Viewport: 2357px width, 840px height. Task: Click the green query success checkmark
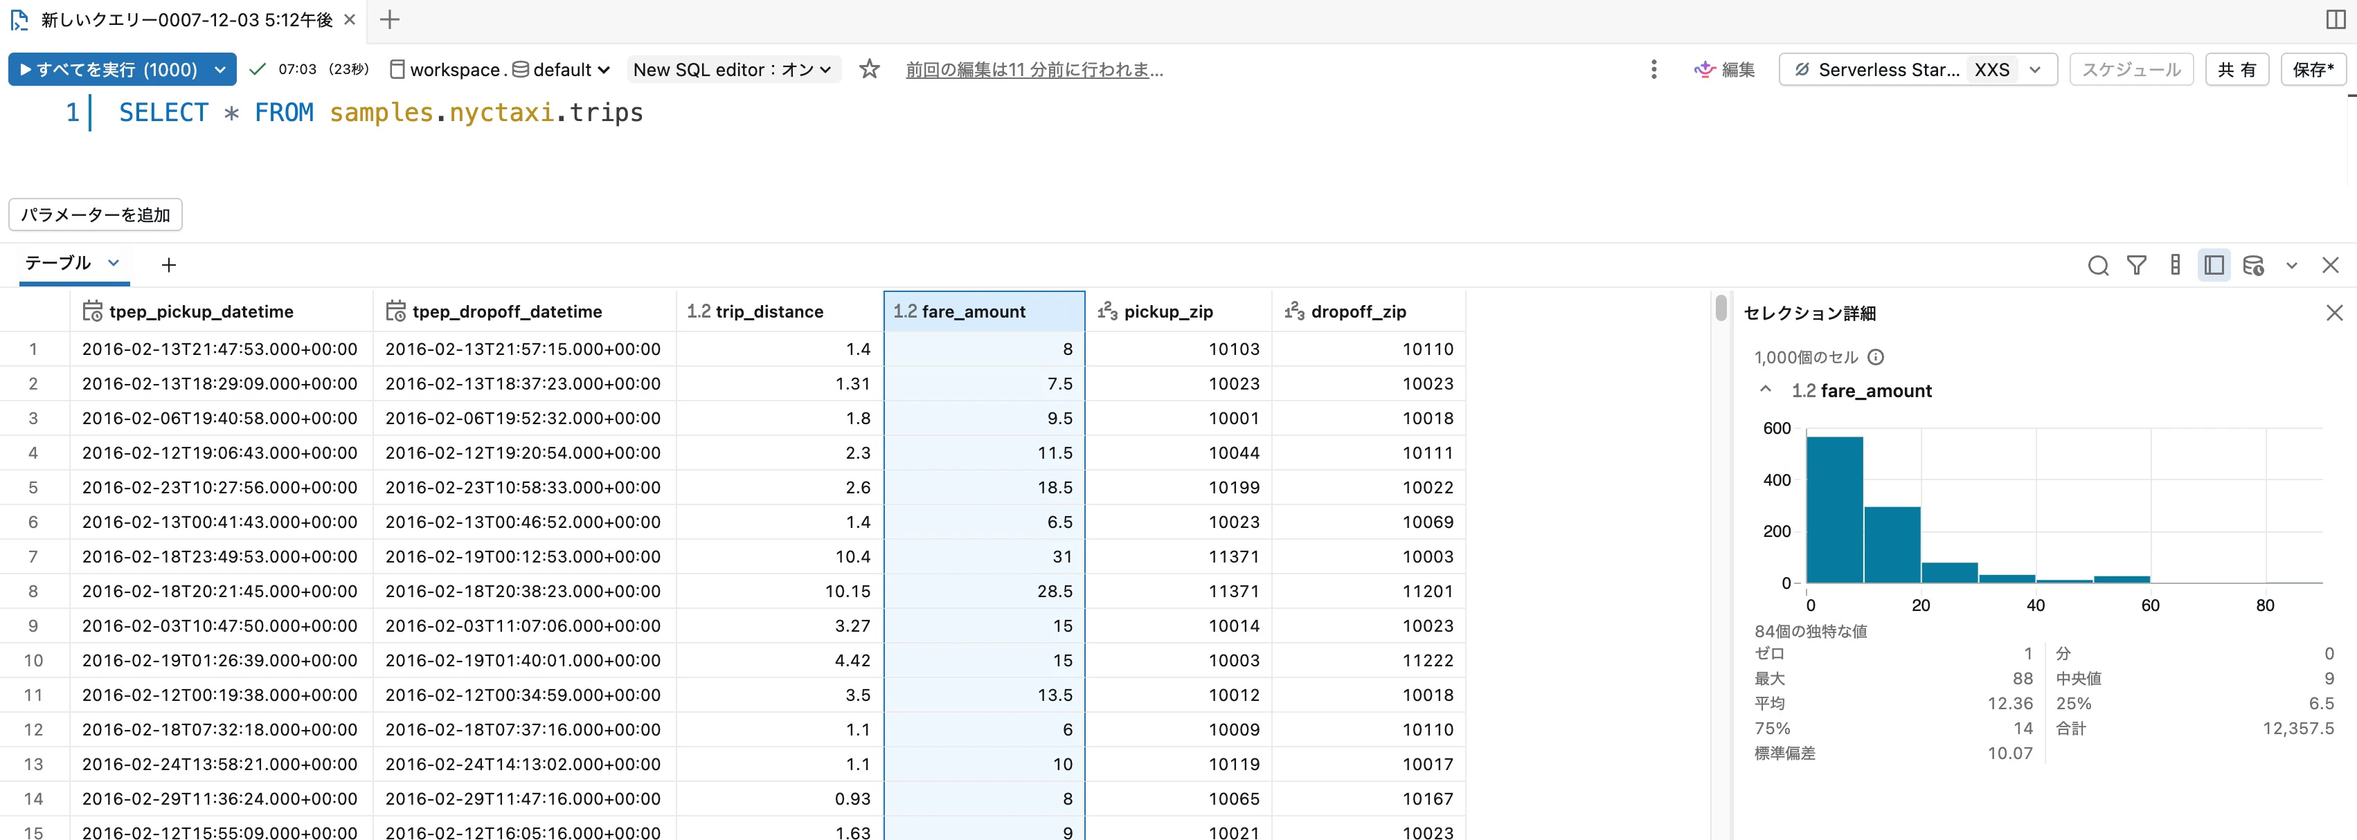[258, 69]
